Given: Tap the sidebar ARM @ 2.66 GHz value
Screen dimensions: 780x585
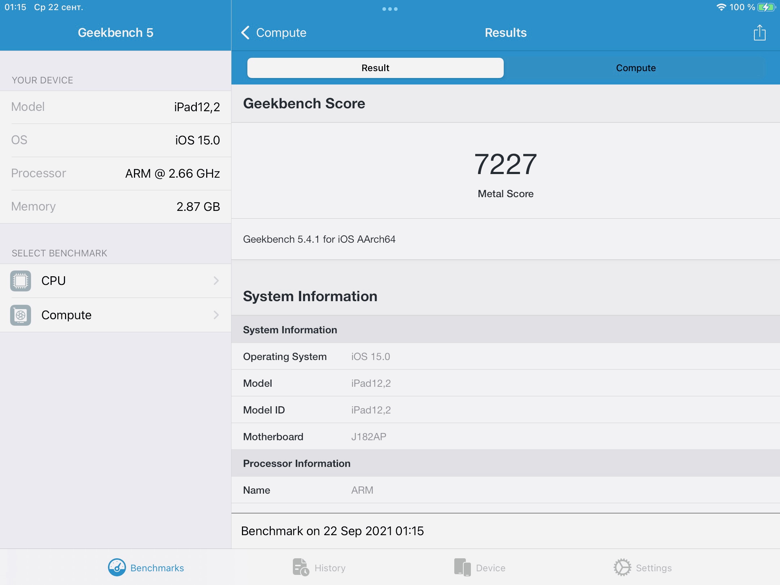Looking at the screenshot, I should pyautogui.click(x=173, y=173).
